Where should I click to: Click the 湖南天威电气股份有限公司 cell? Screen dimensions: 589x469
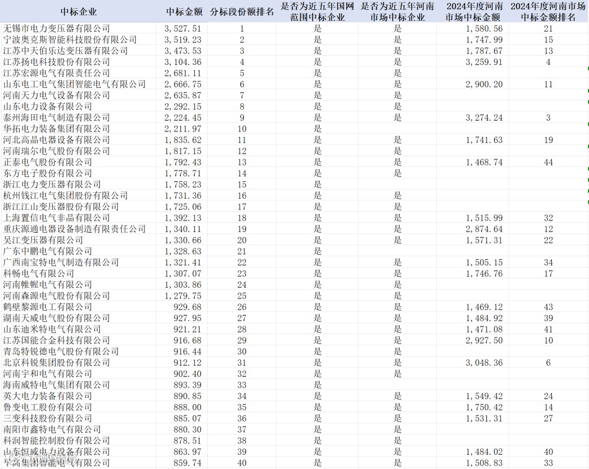[56, 318]
